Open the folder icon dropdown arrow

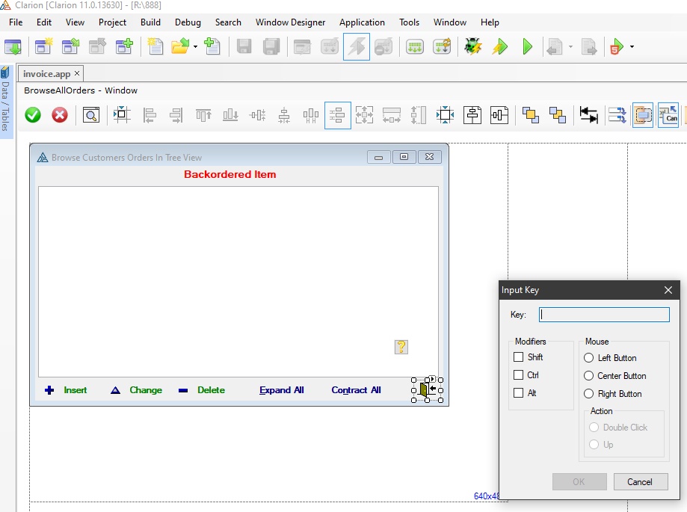pyautogui.click(x=195, y=47)
